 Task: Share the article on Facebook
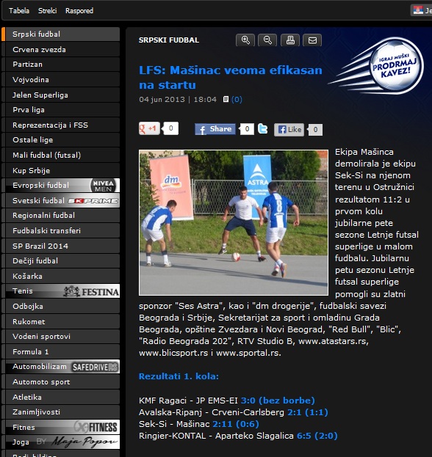point(215,129)
